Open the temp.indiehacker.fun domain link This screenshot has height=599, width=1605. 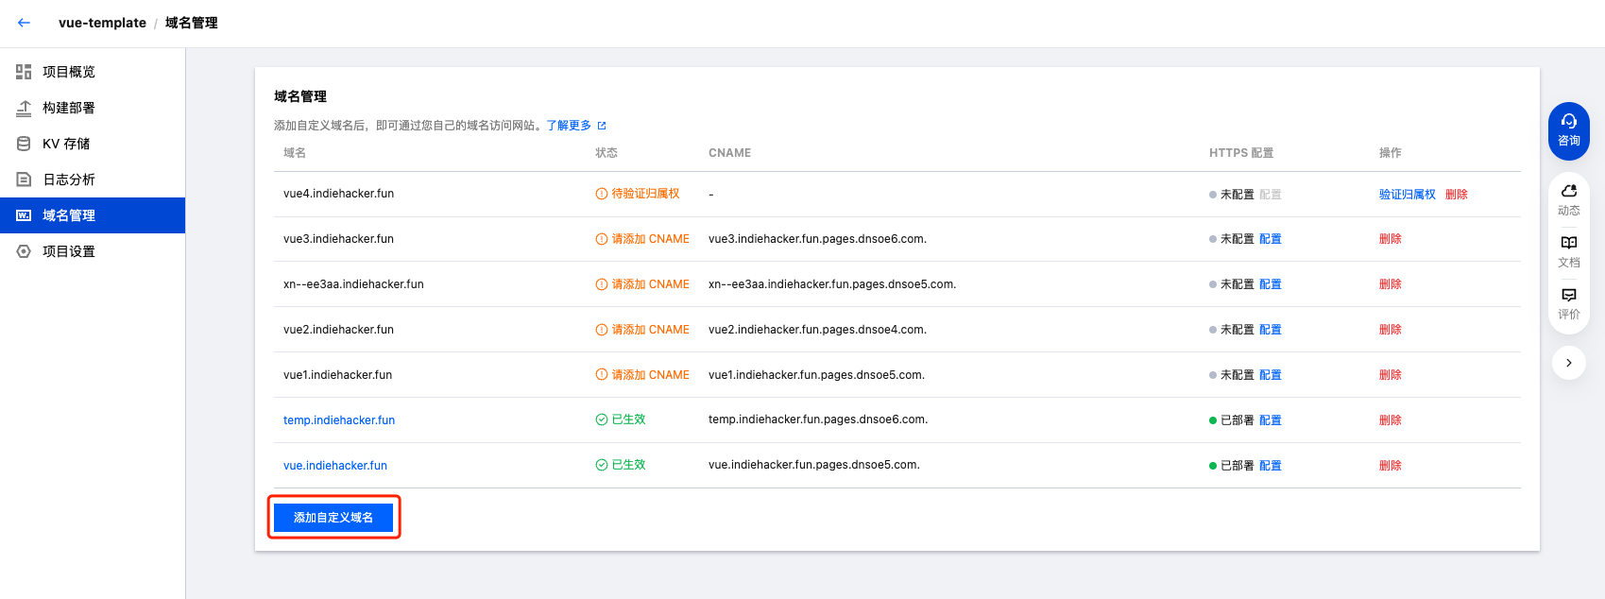click(339, 420)
